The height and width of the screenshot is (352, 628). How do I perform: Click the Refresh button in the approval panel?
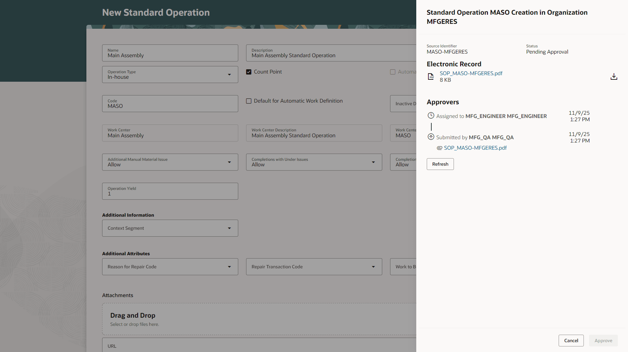point(440,164)
